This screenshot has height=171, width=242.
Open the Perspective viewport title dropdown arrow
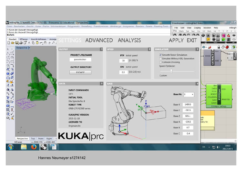[x=29, y=48]
